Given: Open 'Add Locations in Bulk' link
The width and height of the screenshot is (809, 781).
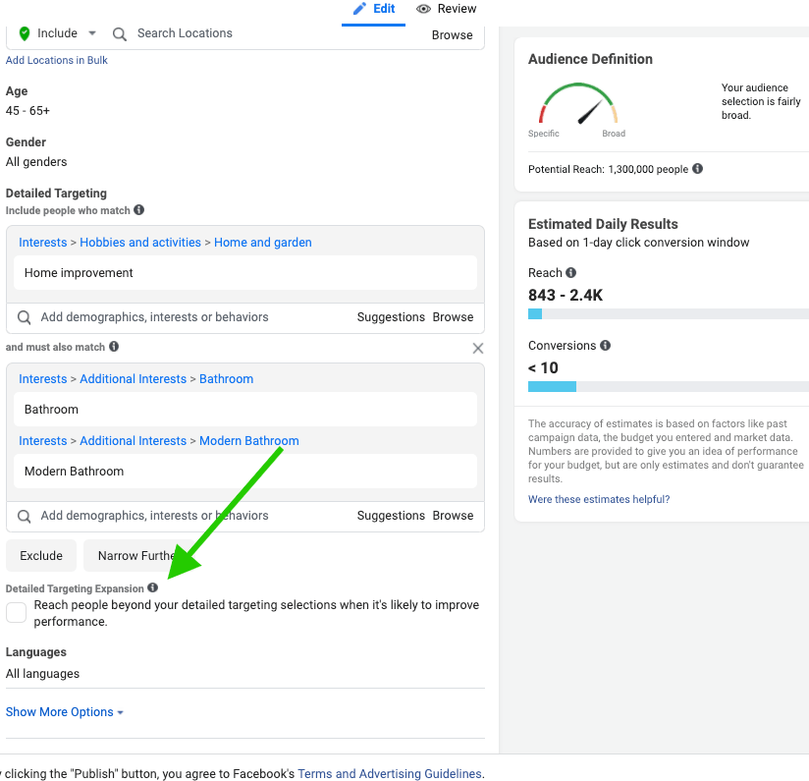Looking at the screenshot, I should pos(57,60).
